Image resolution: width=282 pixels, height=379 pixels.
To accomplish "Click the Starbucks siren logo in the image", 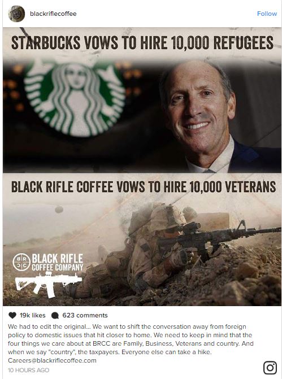I will click(75, 99).
